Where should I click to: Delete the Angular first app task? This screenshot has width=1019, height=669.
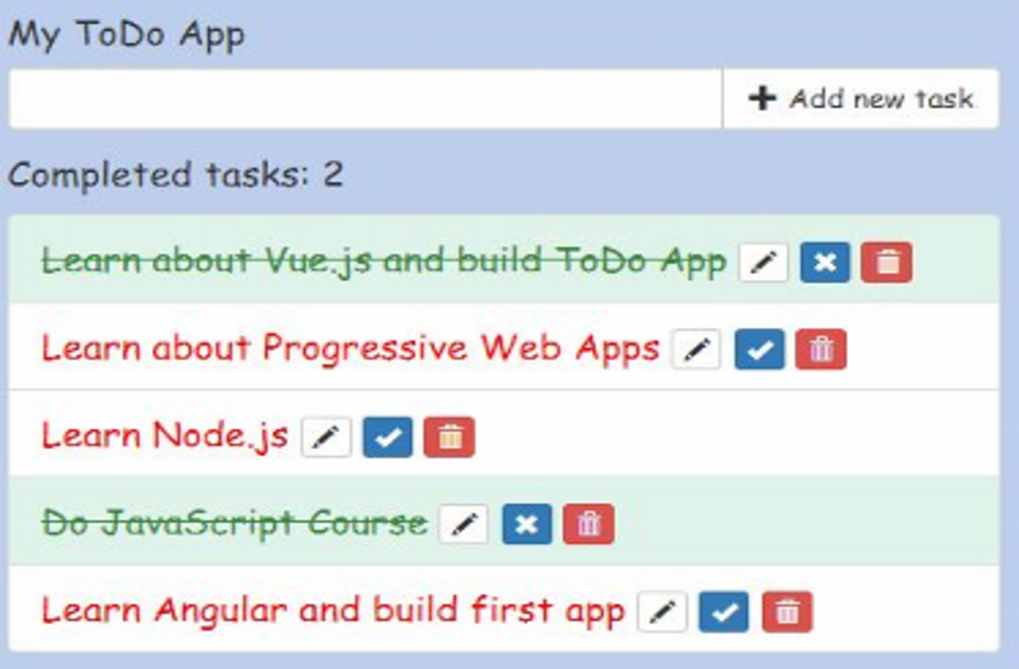pos(788,612)
